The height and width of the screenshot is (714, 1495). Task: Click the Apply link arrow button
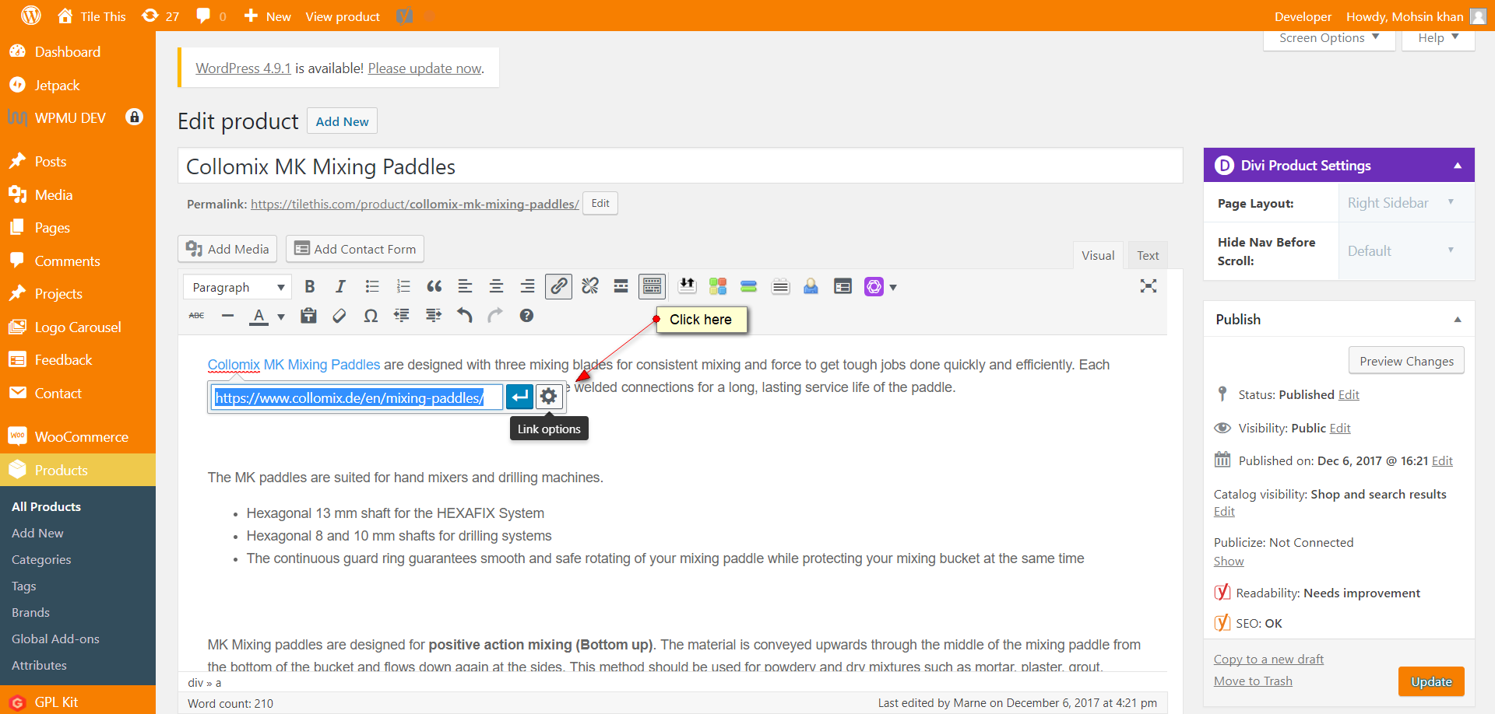click(x=519, y=397)
